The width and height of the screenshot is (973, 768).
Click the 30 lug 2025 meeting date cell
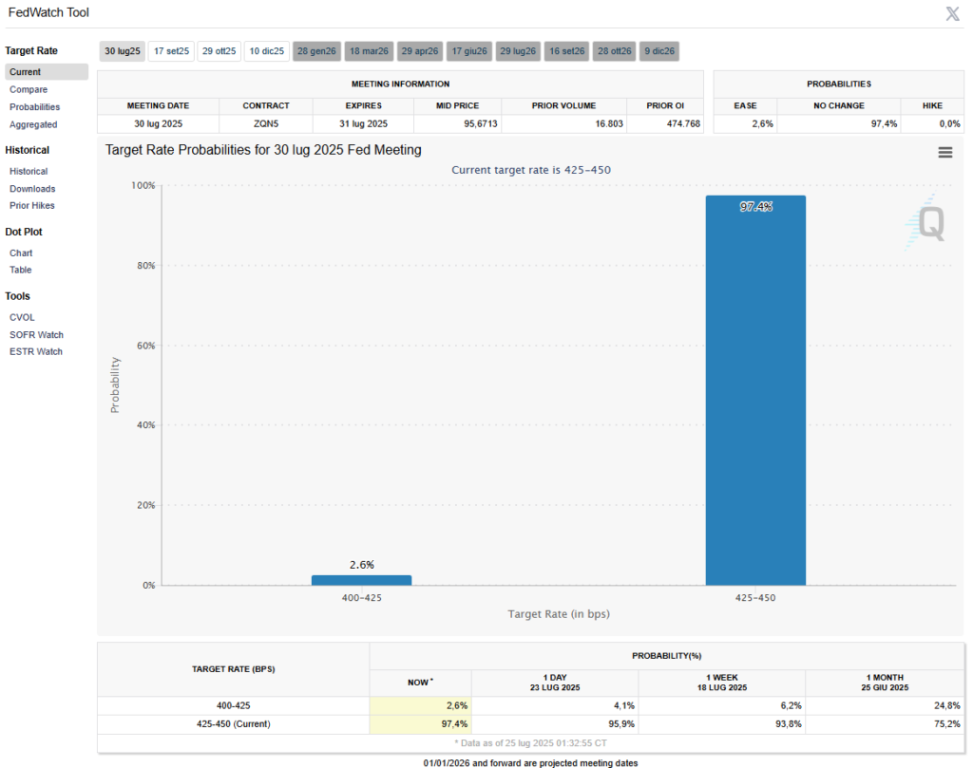click(x=159, y=124)
